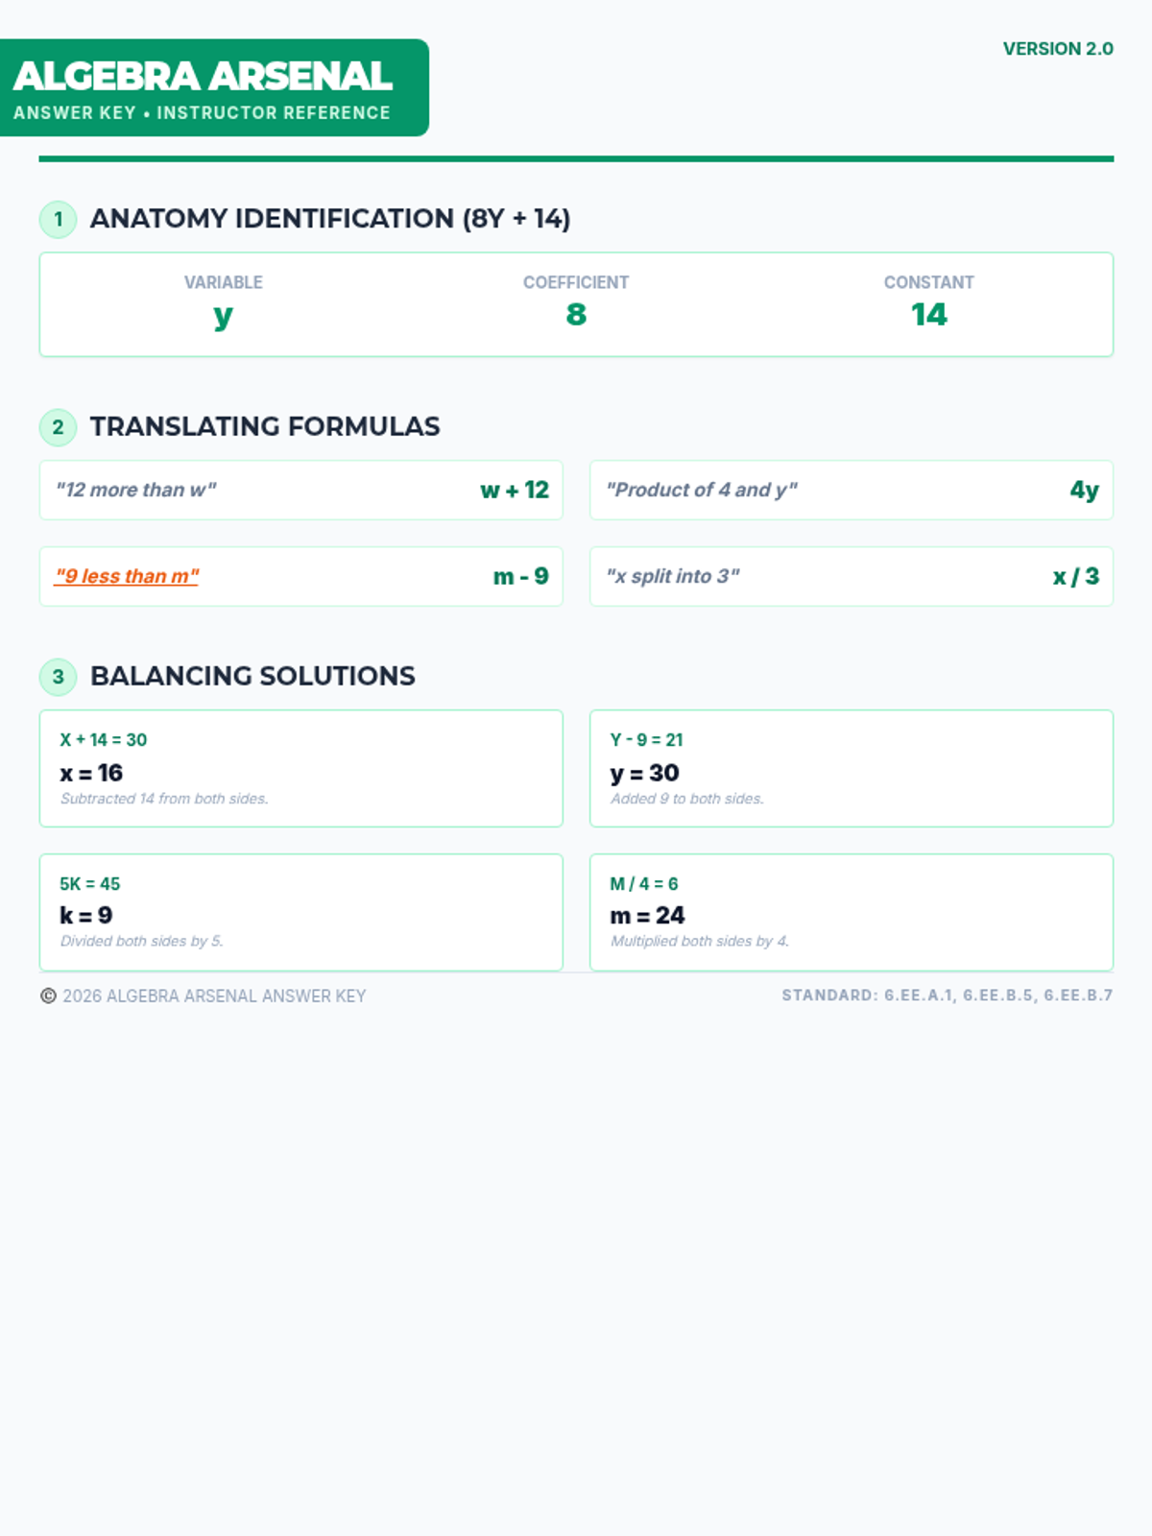This screenshot has height=1536, width=1152.
Task: Open the "9 less than m" underlined link
Action: (127, 576)
